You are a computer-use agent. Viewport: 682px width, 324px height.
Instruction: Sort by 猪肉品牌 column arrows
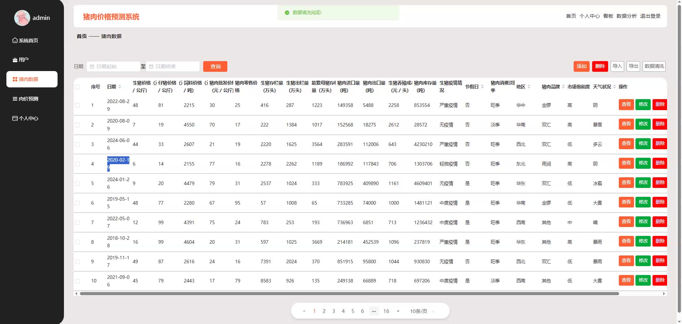point(563,87)
